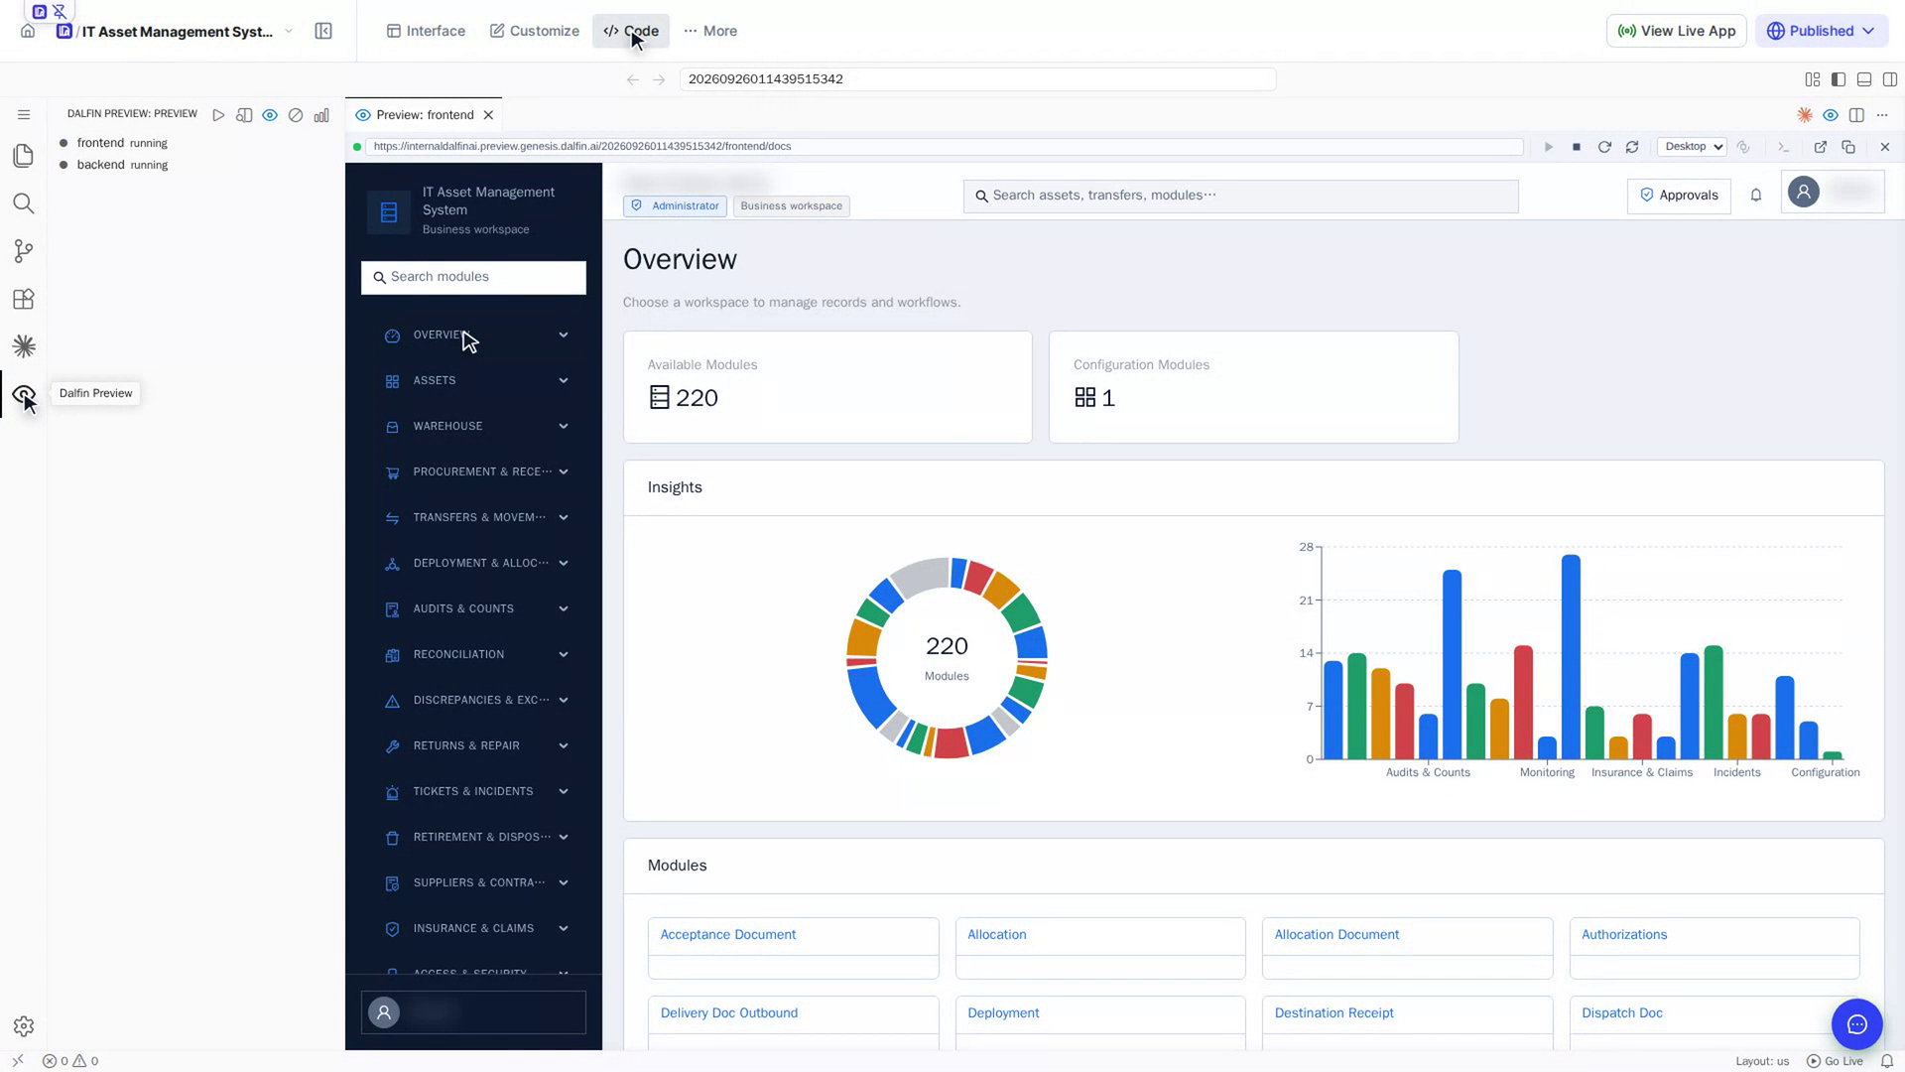
Task: Open the Dalfin Preview eye icon in sidebar
Action: (x=24, y=394)
